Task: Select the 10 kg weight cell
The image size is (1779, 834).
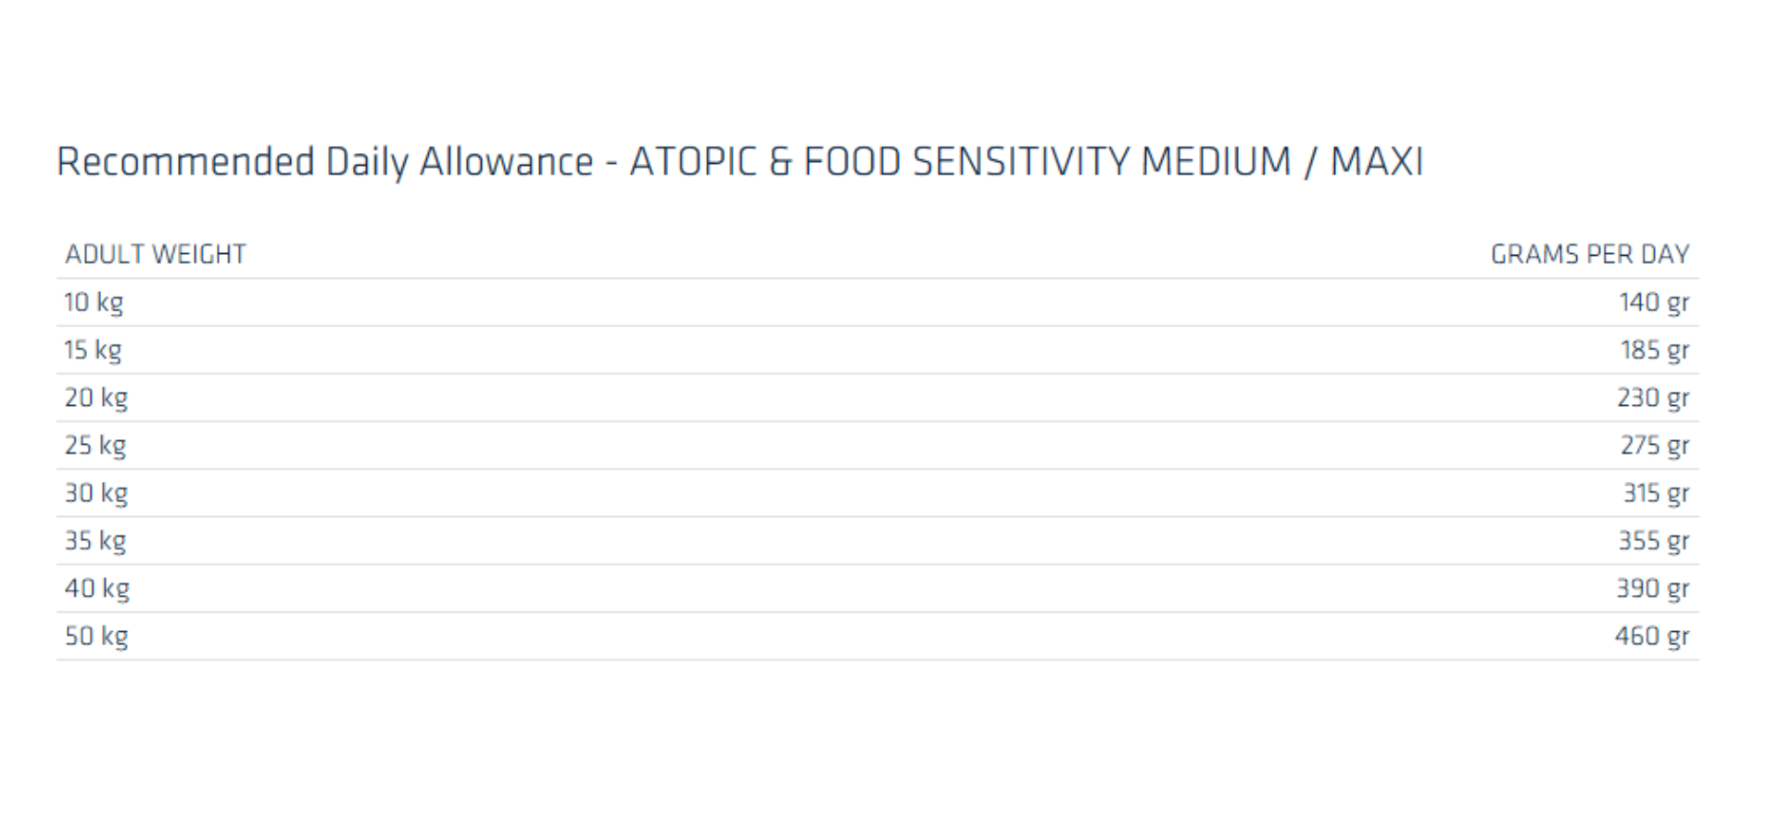Action: click(x=94, y=302)
